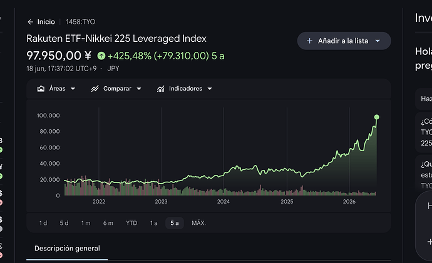Select the 5 d time range

click(x=64, y=223)
